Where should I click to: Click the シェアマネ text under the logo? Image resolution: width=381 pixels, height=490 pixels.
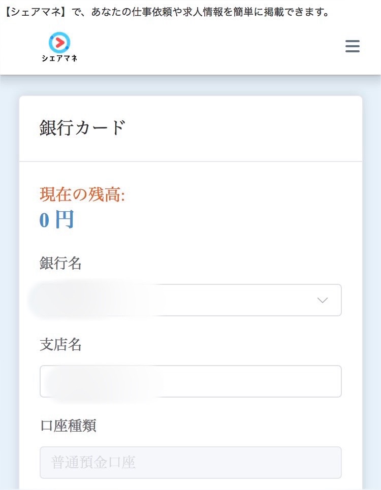(x=59, y=58)
